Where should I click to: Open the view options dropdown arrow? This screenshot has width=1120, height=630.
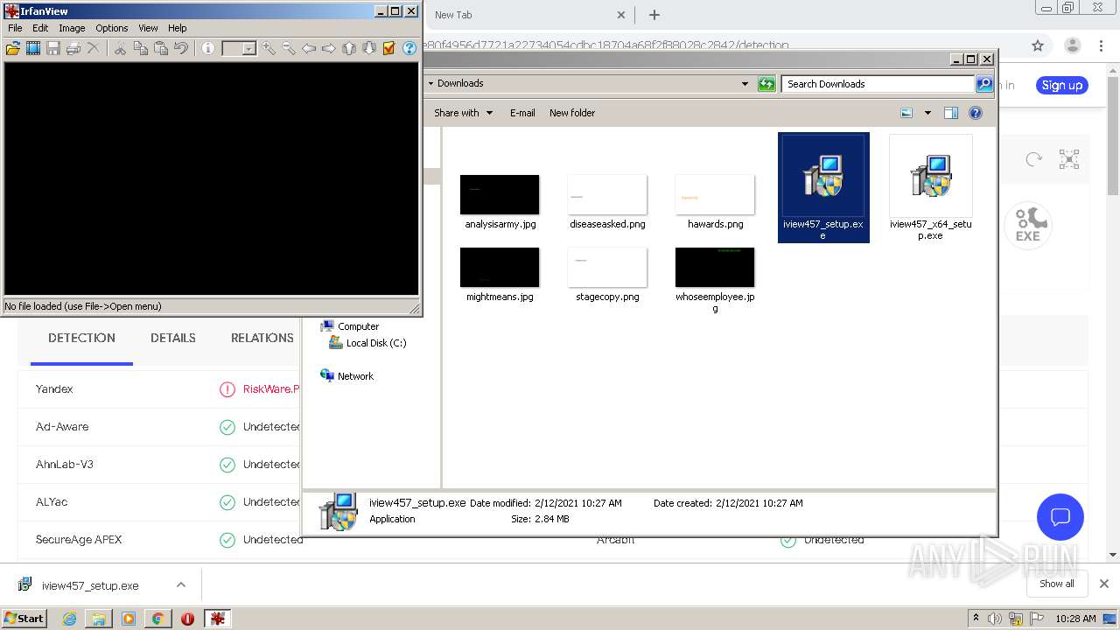tap(927, 113)
